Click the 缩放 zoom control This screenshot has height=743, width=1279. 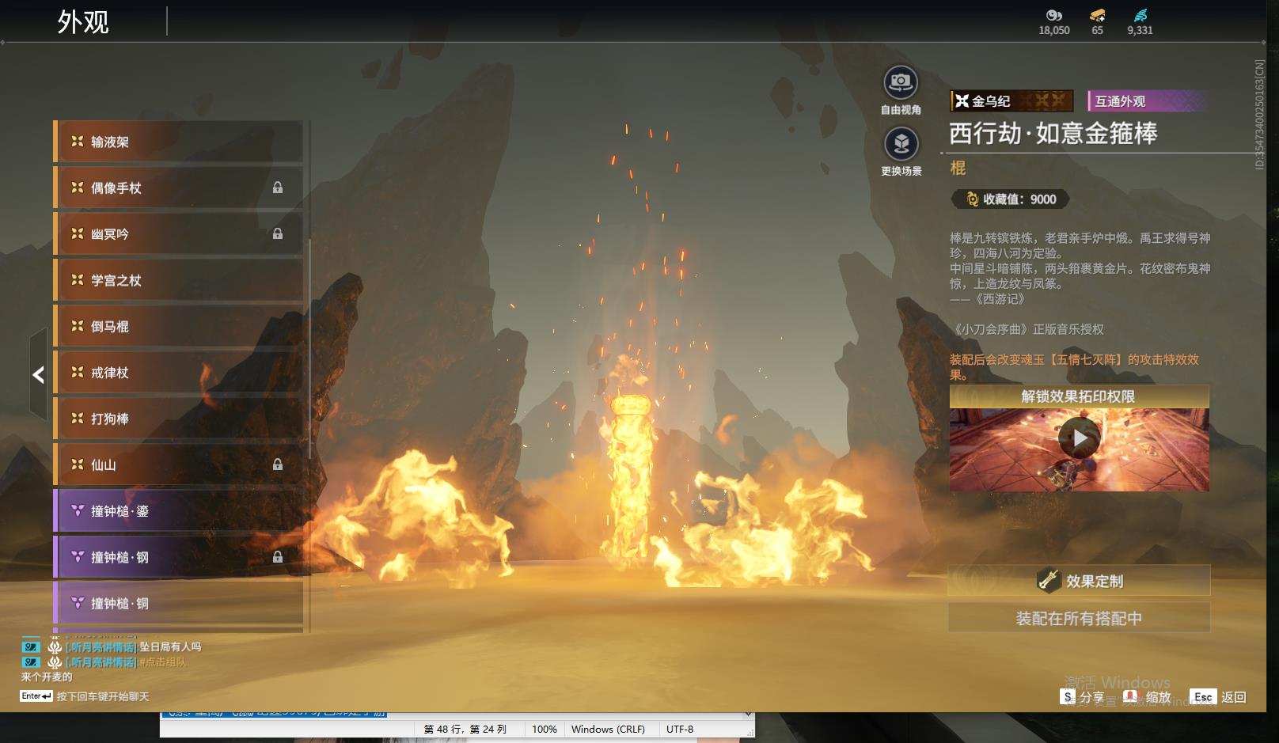1147,697
